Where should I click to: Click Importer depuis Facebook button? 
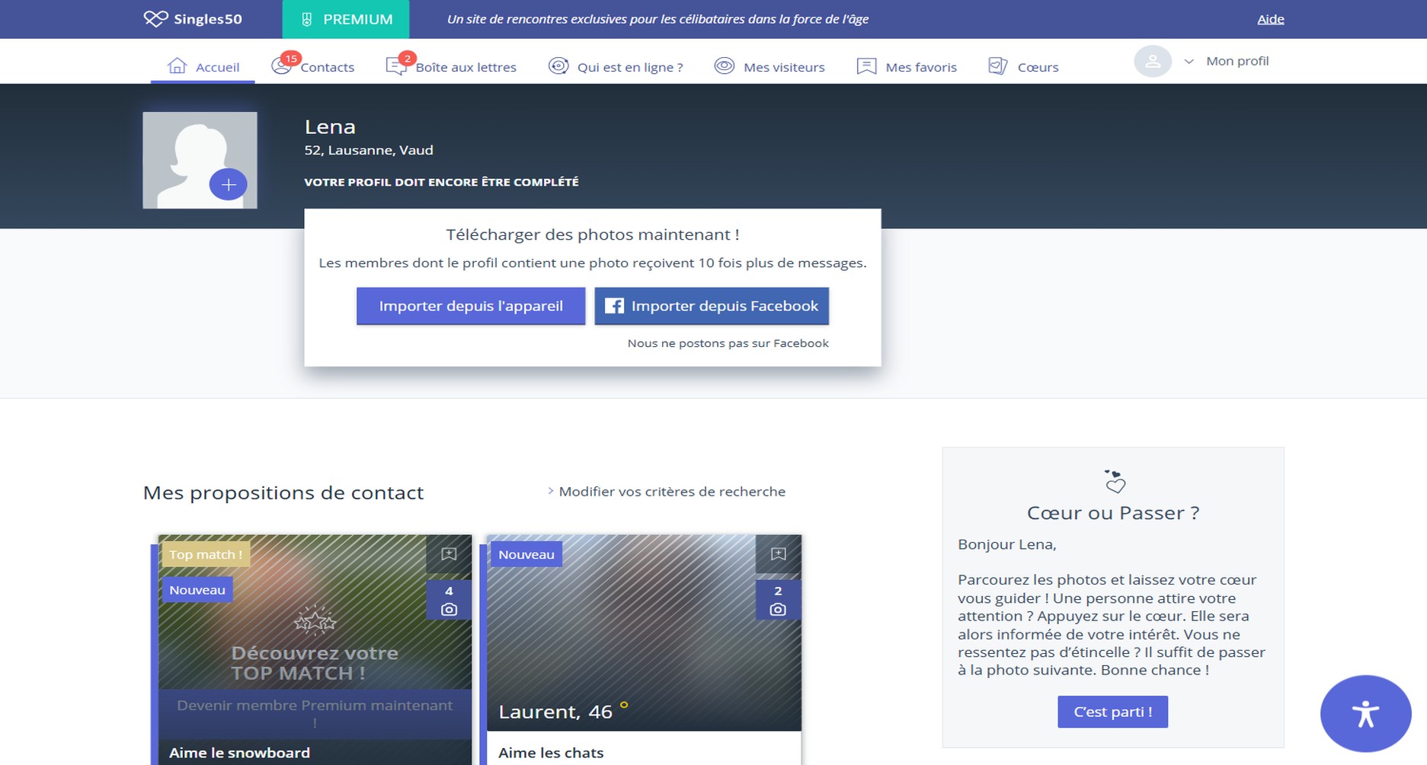point(712,306)
